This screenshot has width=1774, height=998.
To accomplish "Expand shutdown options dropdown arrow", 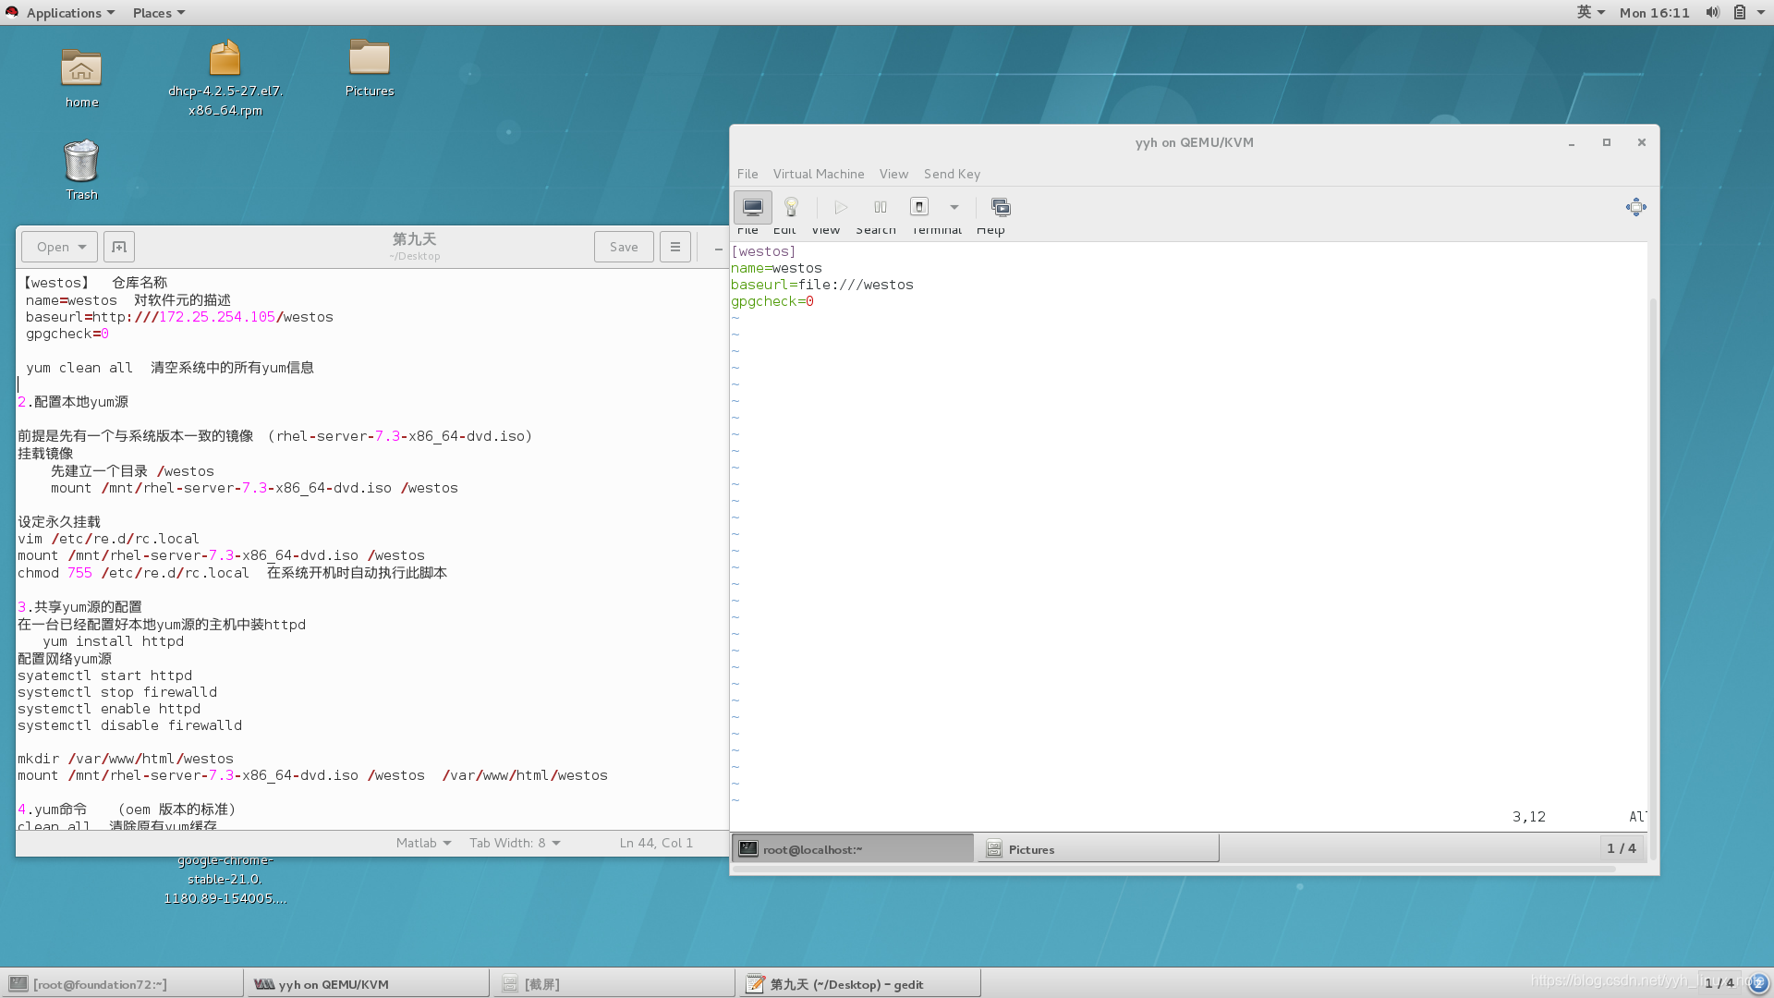I will tap(954, 207).
